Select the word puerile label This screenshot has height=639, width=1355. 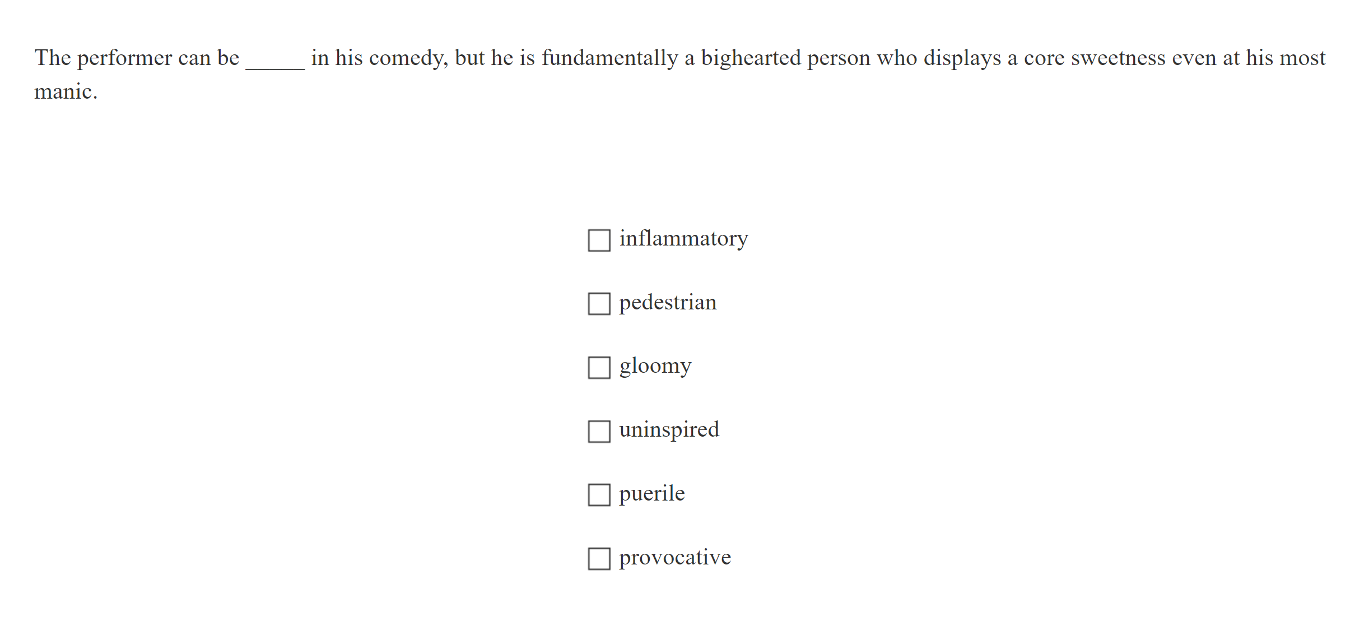(652, 494)
